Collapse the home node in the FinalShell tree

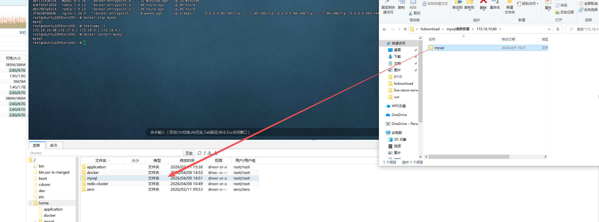(x=30, y=203)
